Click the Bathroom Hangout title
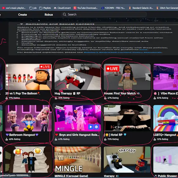This screenshot has height=178, width=178. tap(22, 135)
